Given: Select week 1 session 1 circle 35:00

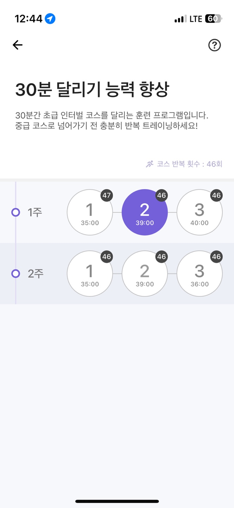Looking at the screenshot, I should coord(90,212).
